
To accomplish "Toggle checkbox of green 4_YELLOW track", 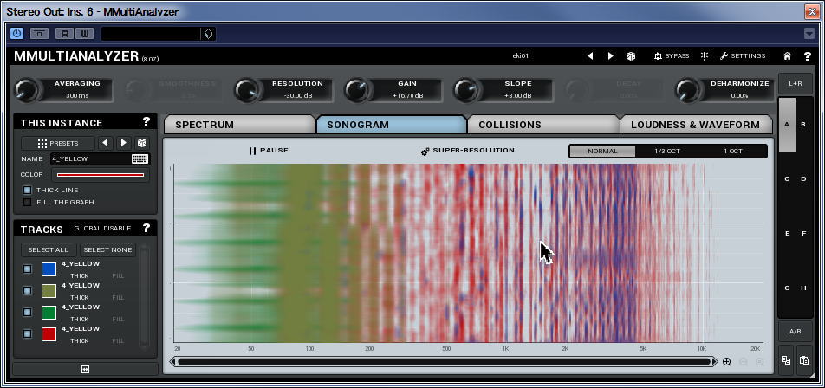I will coord(28,313).
